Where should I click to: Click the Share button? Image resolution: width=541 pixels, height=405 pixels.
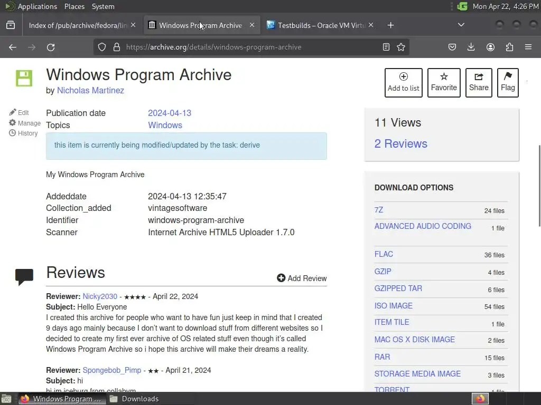click(479, 83)
